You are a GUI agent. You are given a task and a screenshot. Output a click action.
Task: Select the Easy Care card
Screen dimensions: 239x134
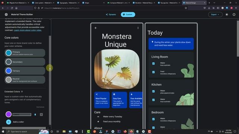tap(119, 100)
